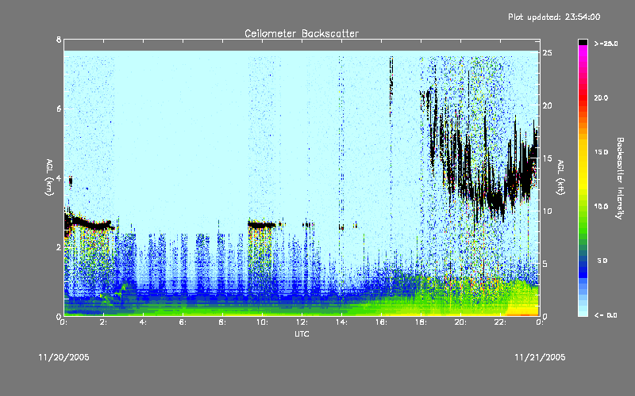Click the black cloud band near 10 UTC
This screenshot has width=635, height=396.
262,225
